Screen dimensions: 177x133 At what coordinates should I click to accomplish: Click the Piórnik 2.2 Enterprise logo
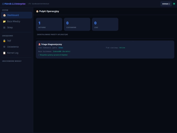pyautogui.click(x=14, y=4)
